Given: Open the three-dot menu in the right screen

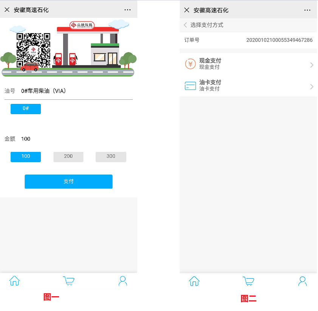Looking at the screenshot, I should (x=307, y=10).
